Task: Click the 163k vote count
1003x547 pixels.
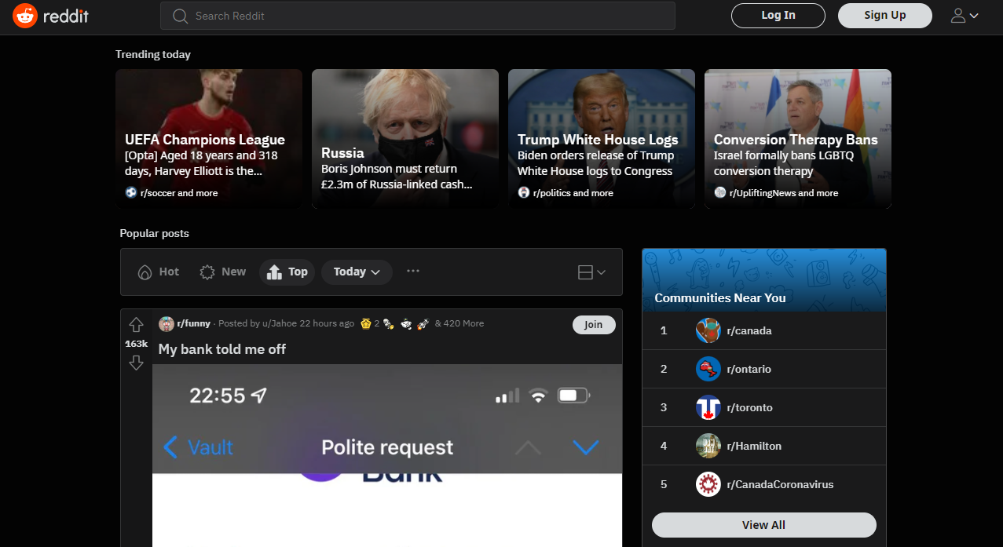Action: pos(136,344)
